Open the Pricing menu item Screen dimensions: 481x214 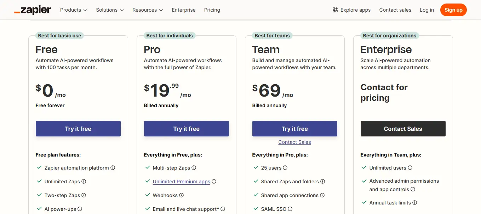(x=212, y=10)
